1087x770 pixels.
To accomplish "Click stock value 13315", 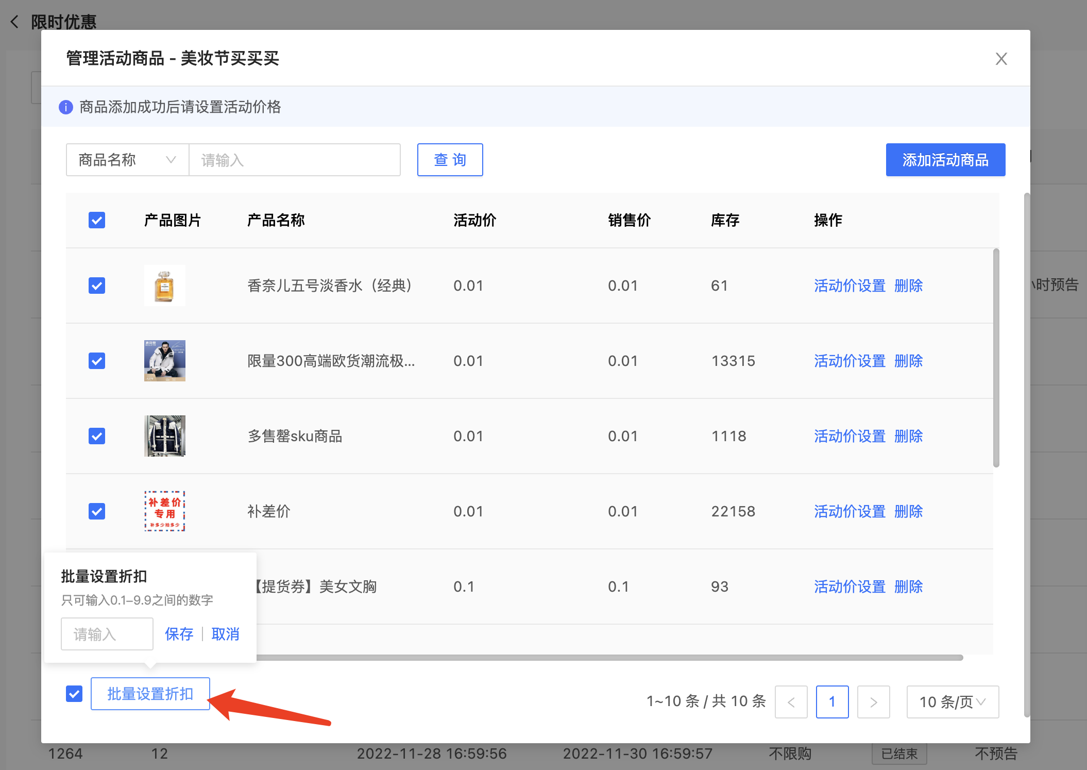I will pos(733,361).
